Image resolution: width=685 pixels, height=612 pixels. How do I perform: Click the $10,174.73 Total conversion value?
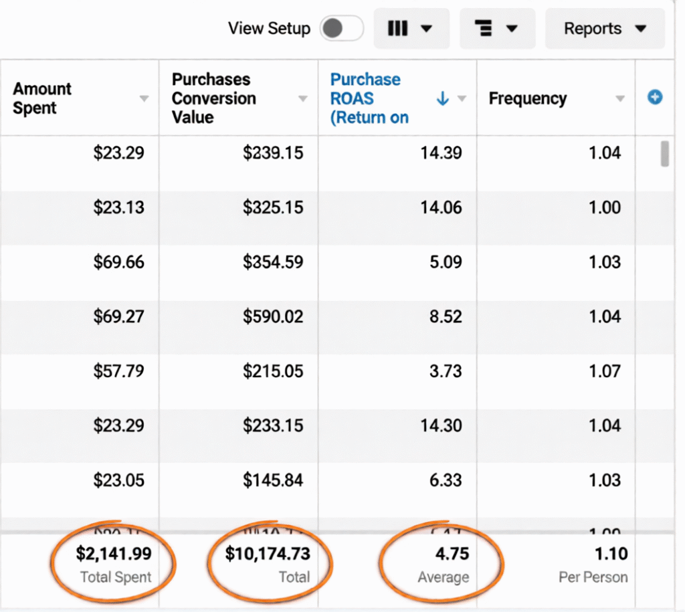(x=267, y=554)
